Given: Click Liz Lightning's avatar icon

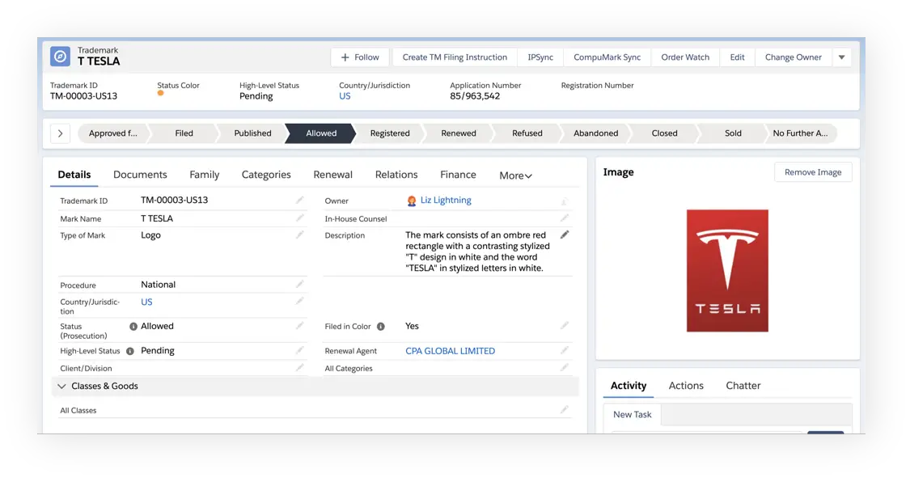Looking at the screenshot, I should 413,200.
